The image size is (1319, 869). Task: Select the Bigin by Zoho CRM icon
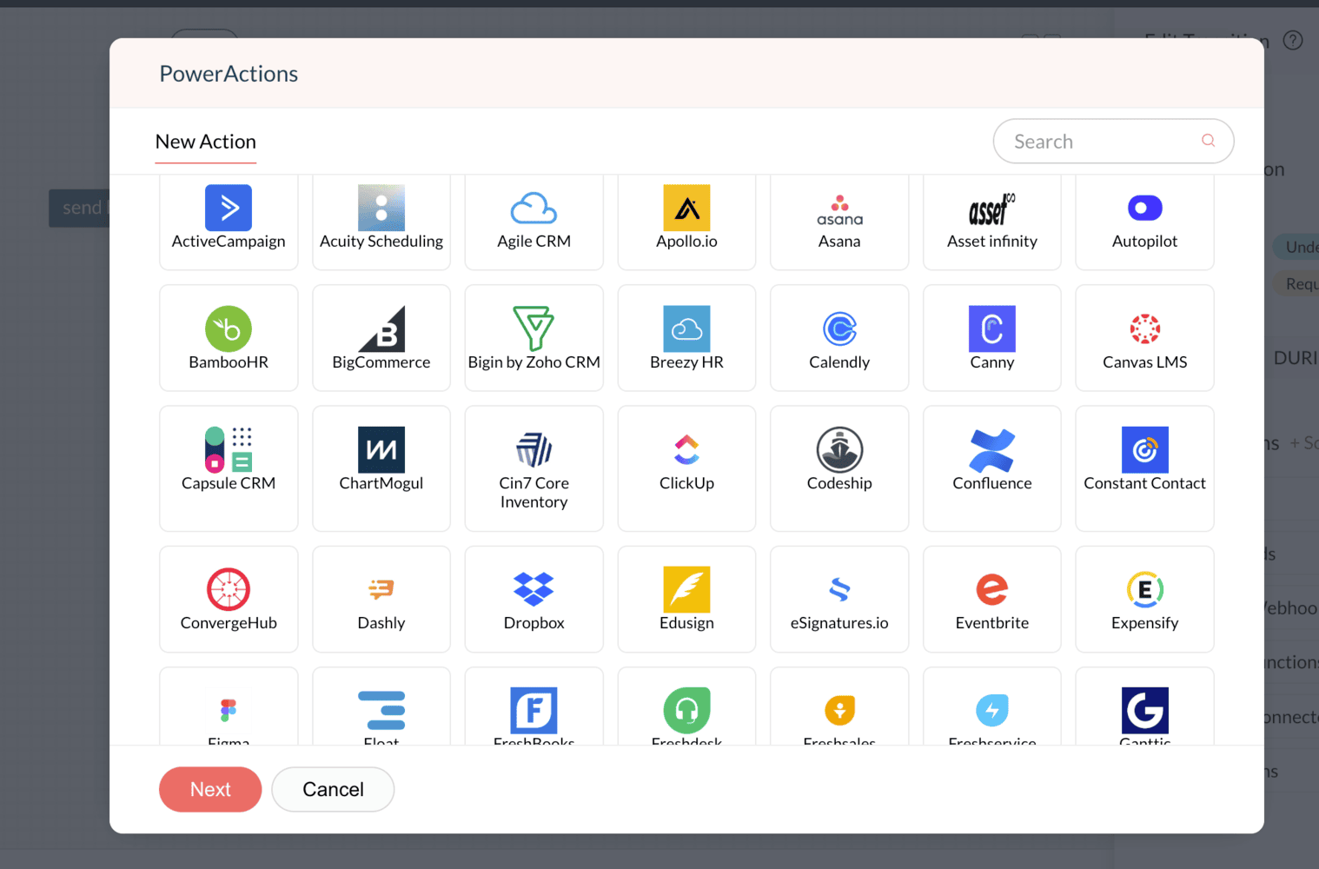pos(534,328)
